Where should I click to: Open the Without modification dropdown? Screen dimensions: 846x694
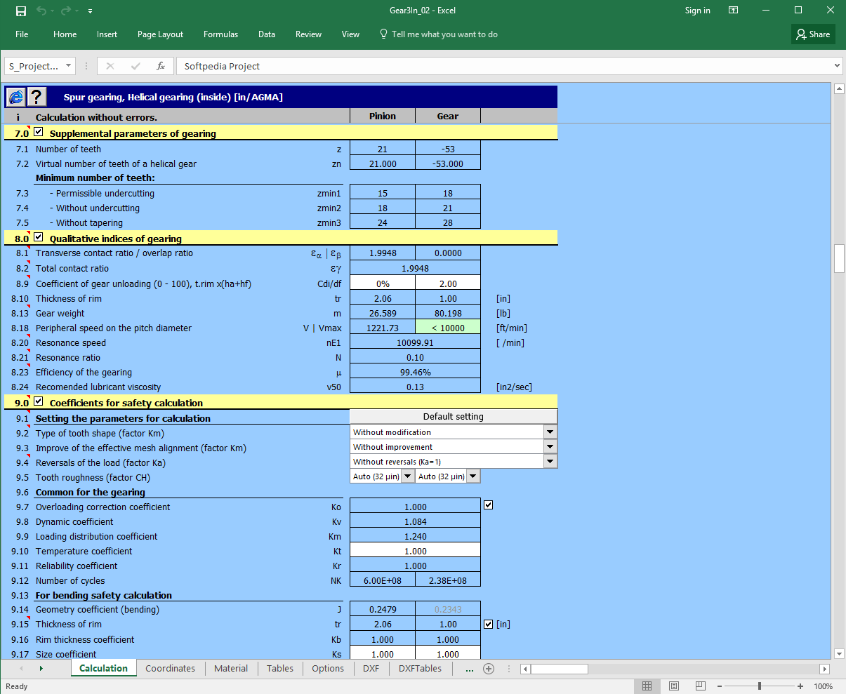pos(550,432)
